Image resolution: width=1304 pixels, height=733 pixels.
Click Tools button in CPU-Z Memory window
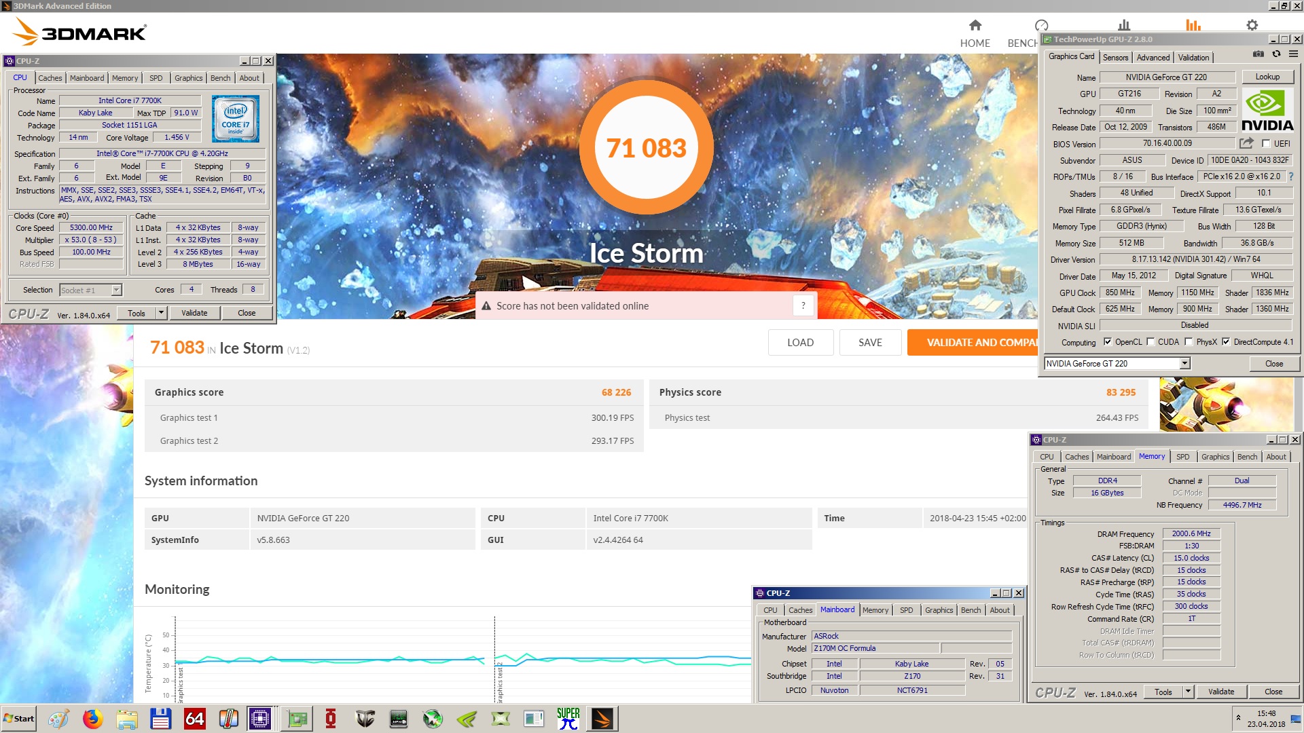[x=1163, y=692]
